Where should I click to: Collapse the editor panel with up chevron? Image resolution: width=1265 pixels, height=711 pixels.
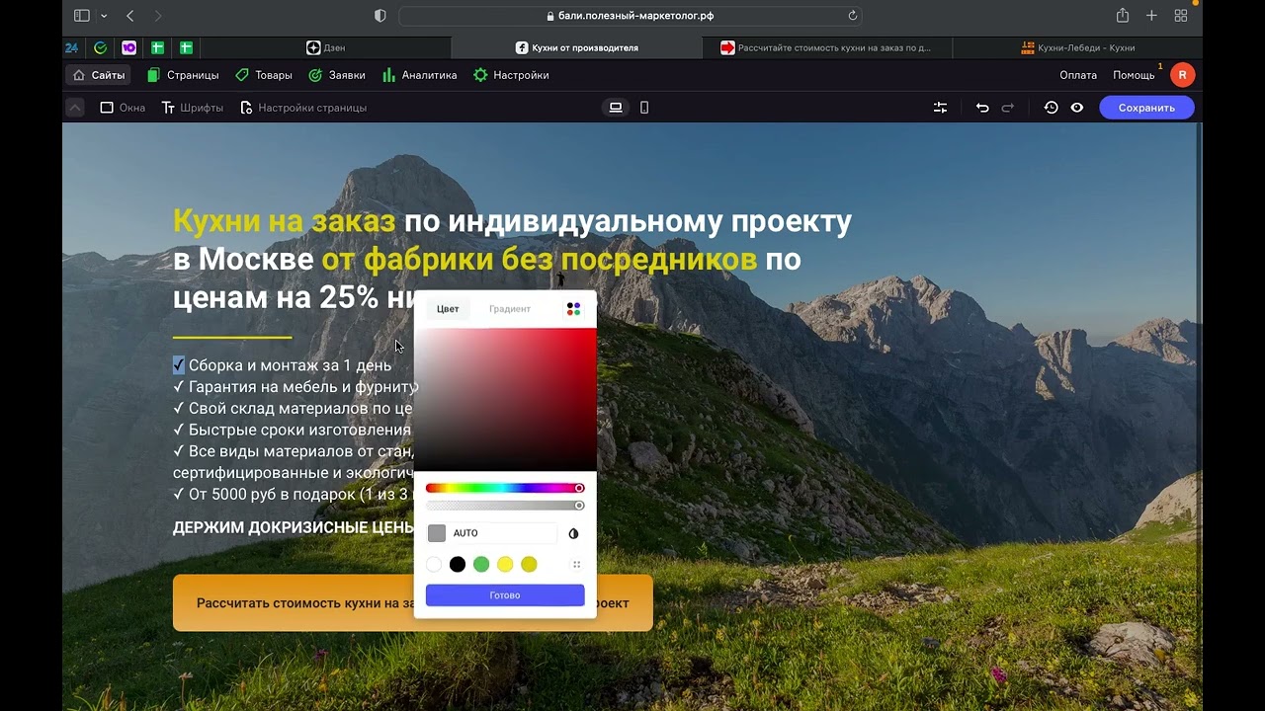click(75, 108)
